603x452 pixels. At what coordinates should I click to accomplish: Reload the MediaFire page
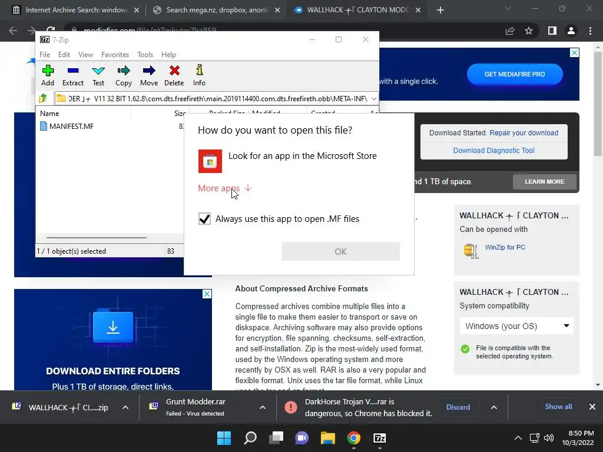point(51,31)
